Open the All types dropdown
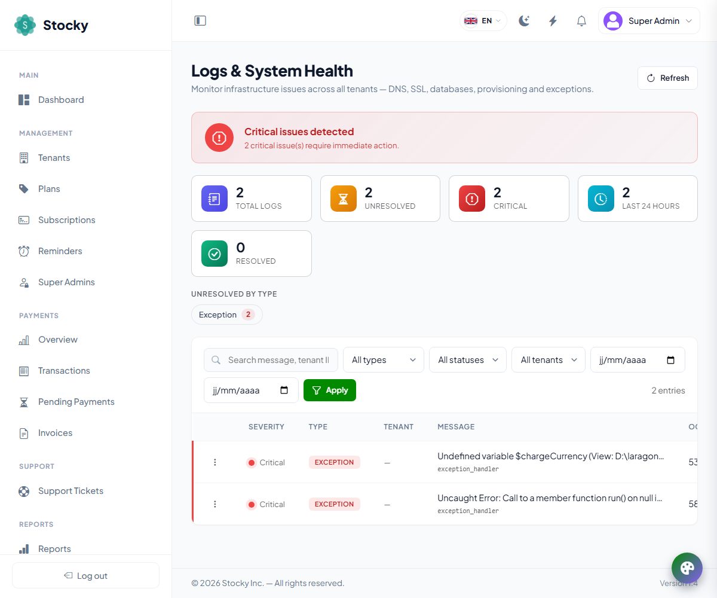Image resolution: width=717 pixels, height=598 pixels. pos(384,360)
